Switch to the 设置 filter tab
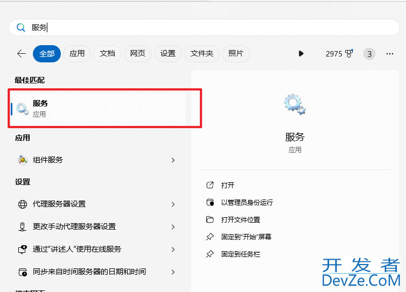The width and height of the screenshot is (406, 292). point(168,53)
